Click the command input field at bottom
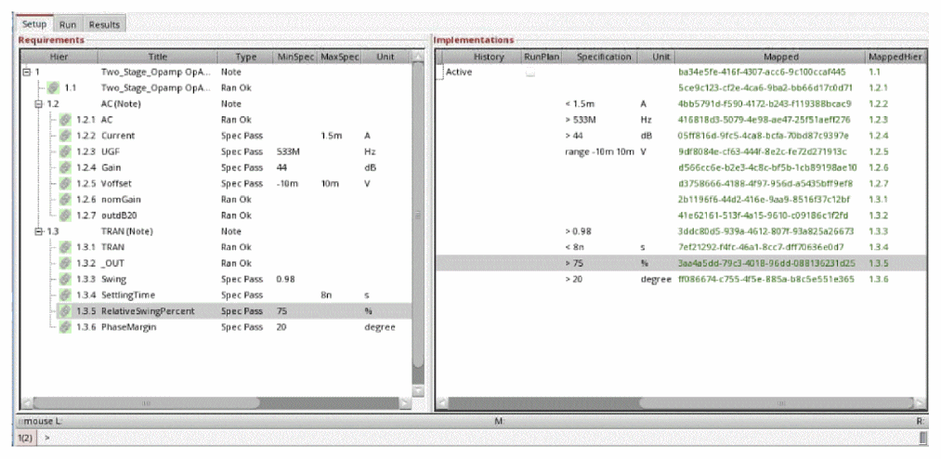The height and width of the screenshot is (459, 941). (464, 438)
